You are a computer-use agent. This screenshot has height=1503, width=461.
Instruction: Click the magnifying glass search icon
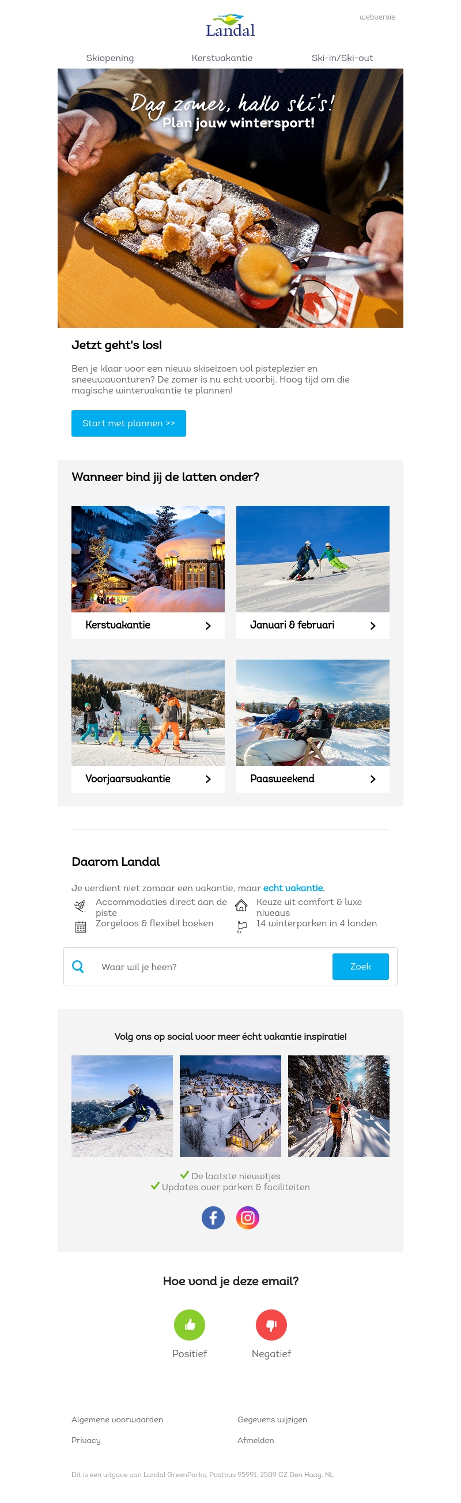pos(78,966)
